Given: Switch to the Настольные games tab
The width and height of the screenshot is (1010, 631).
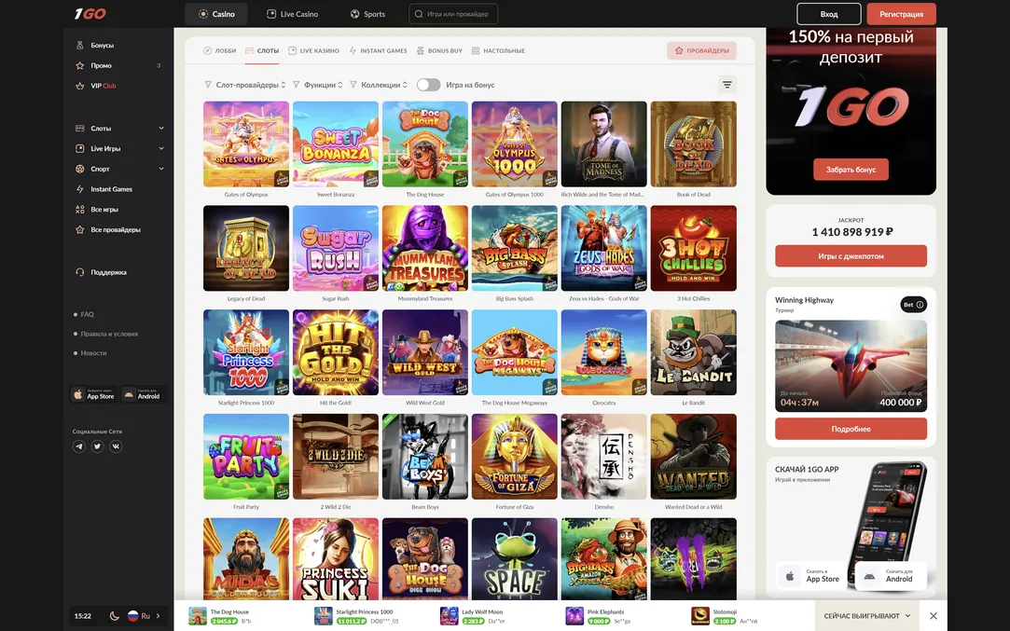Looking at the screenshot, I should pyautogui.click(x=500, y=48).
